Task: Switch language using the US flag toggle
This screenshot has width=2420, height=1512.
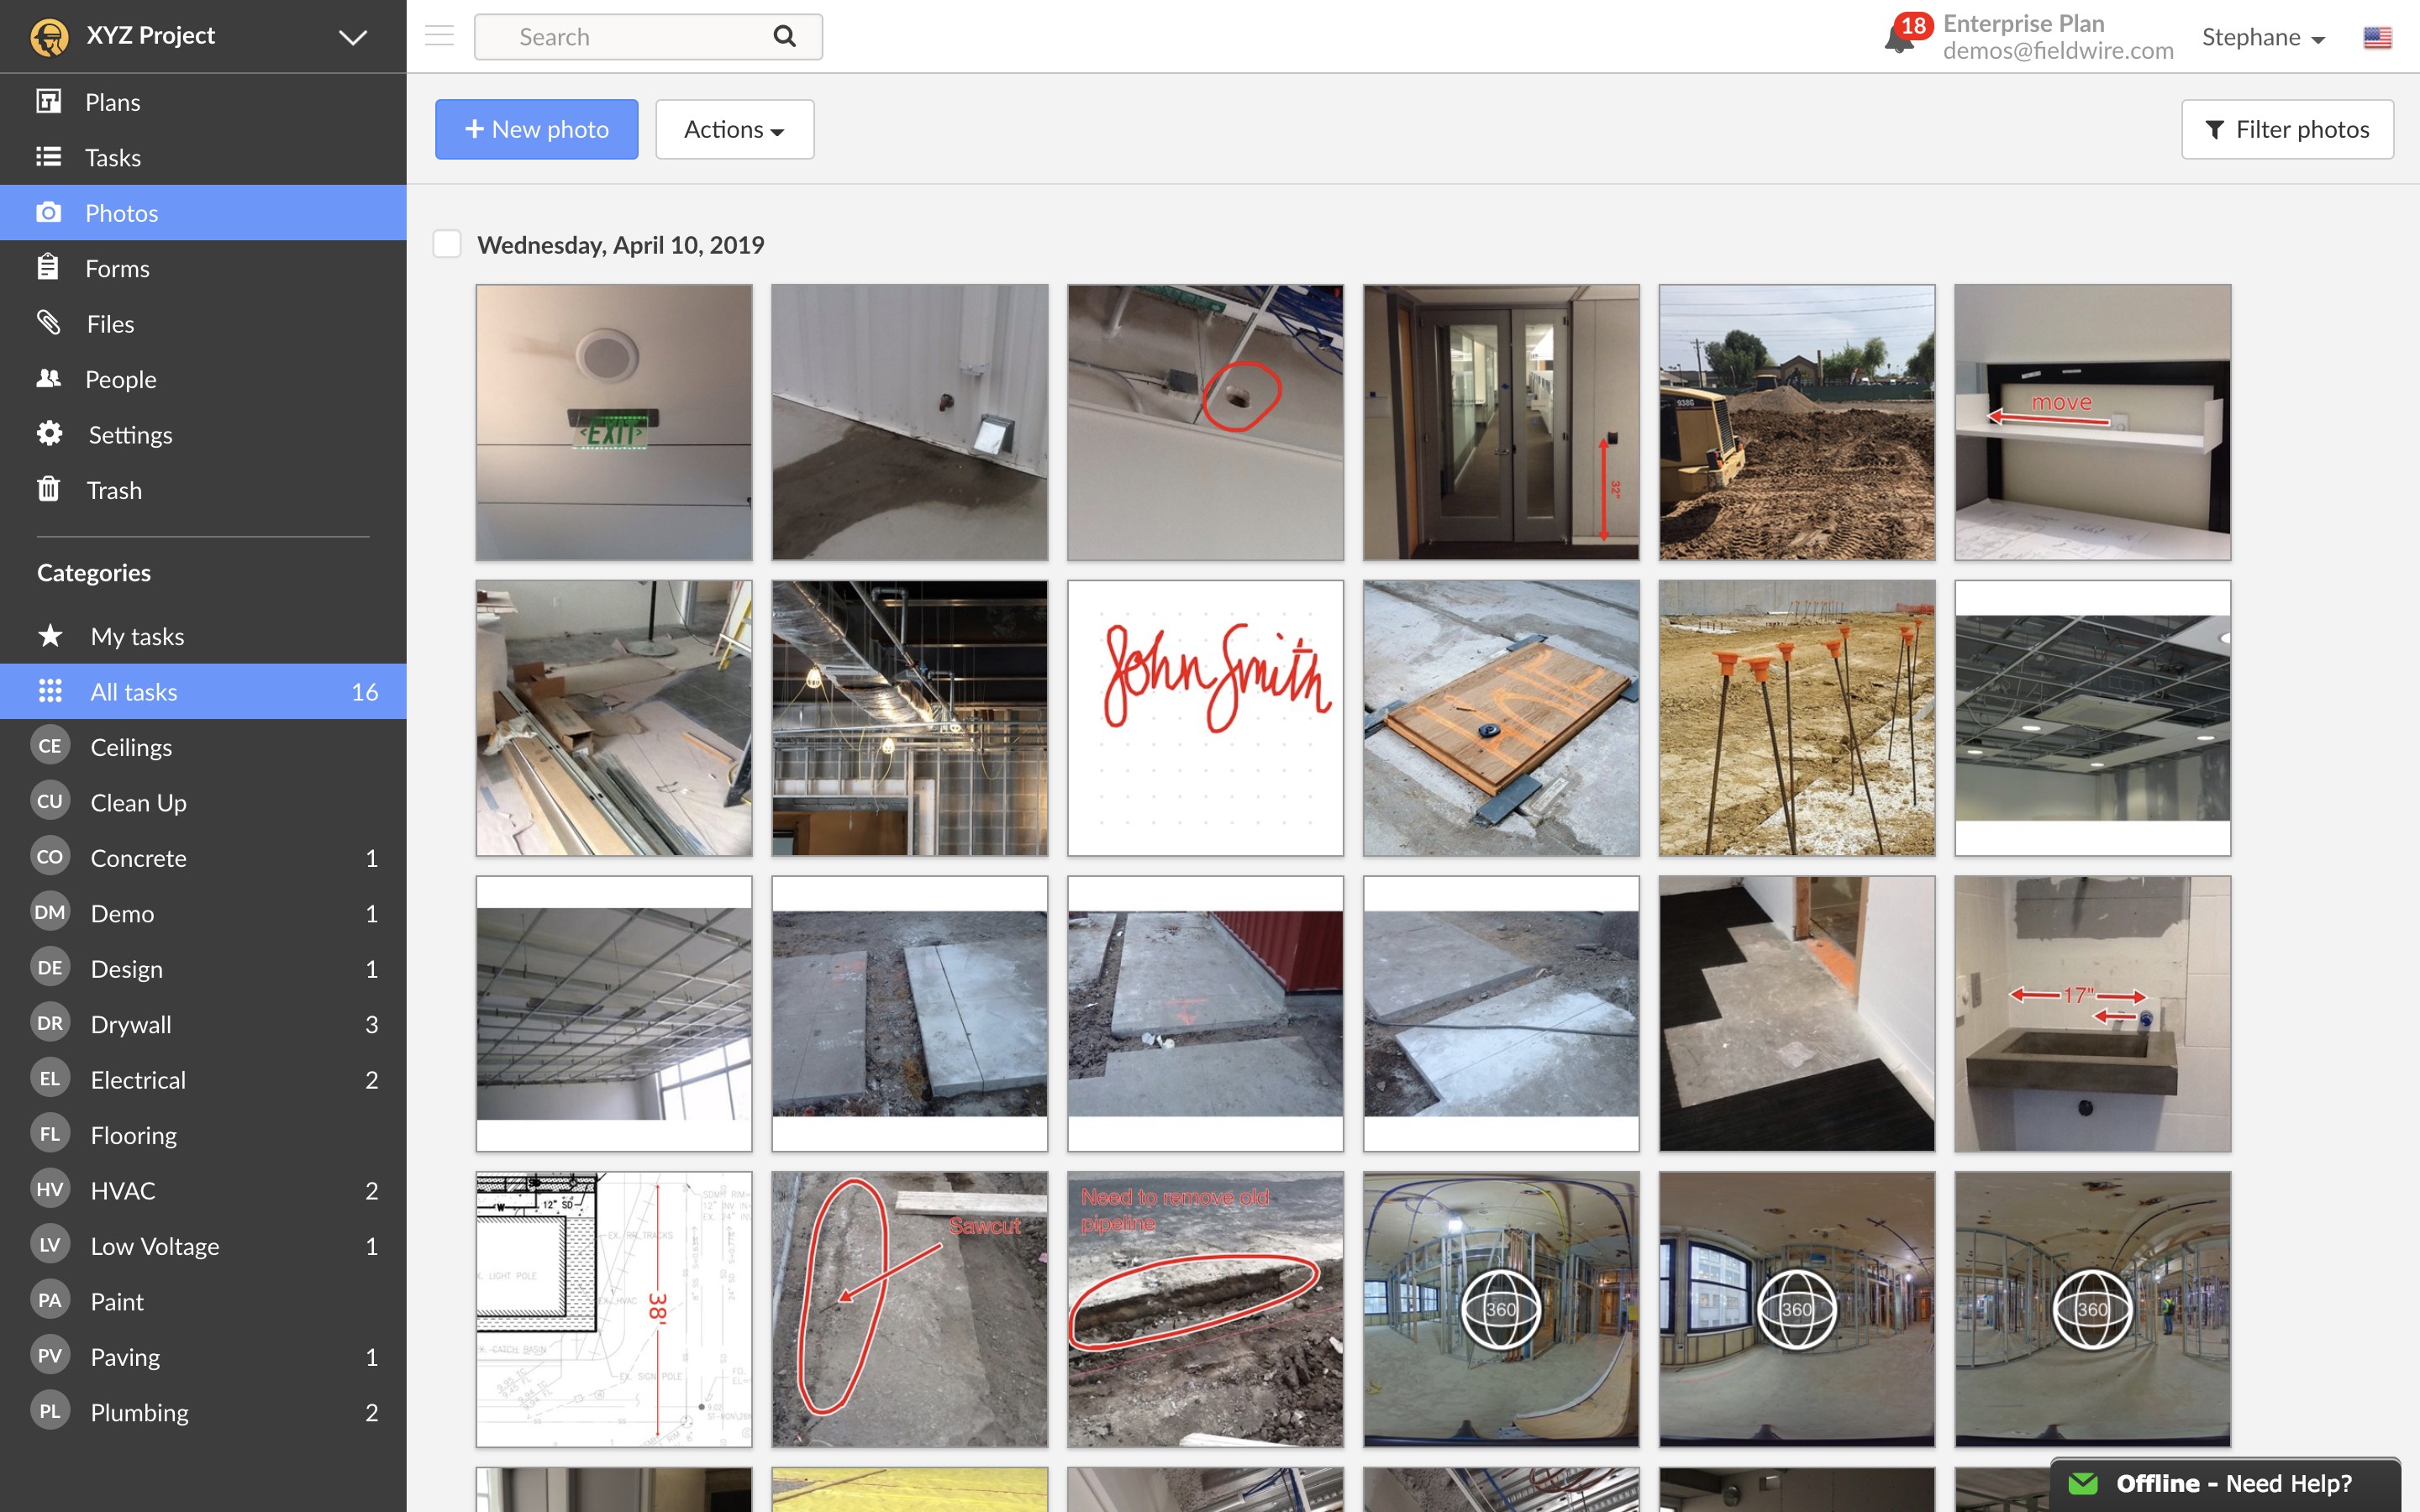Action: point(2377,37)
